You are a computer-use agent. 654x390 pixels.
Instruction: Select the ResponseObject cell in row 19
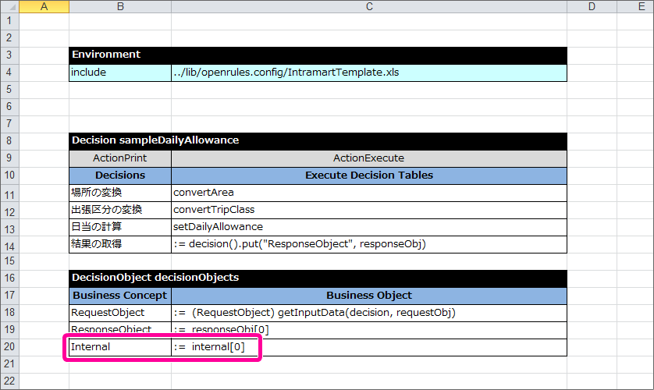120,330
